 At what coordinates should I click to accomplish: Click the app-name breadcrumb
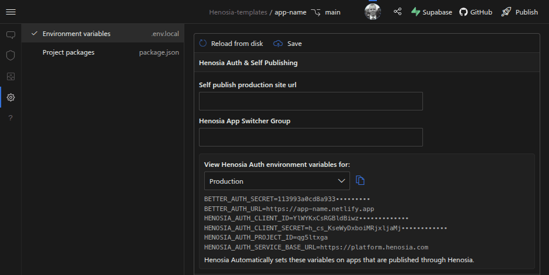(291, 13)
